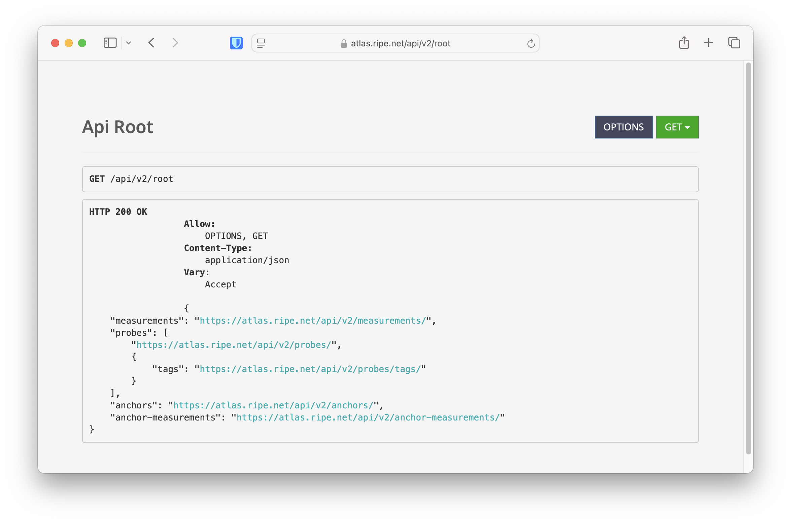Click the padlock icon in address bar
Viewport: 791px width, 523px height.
[344, 43]
